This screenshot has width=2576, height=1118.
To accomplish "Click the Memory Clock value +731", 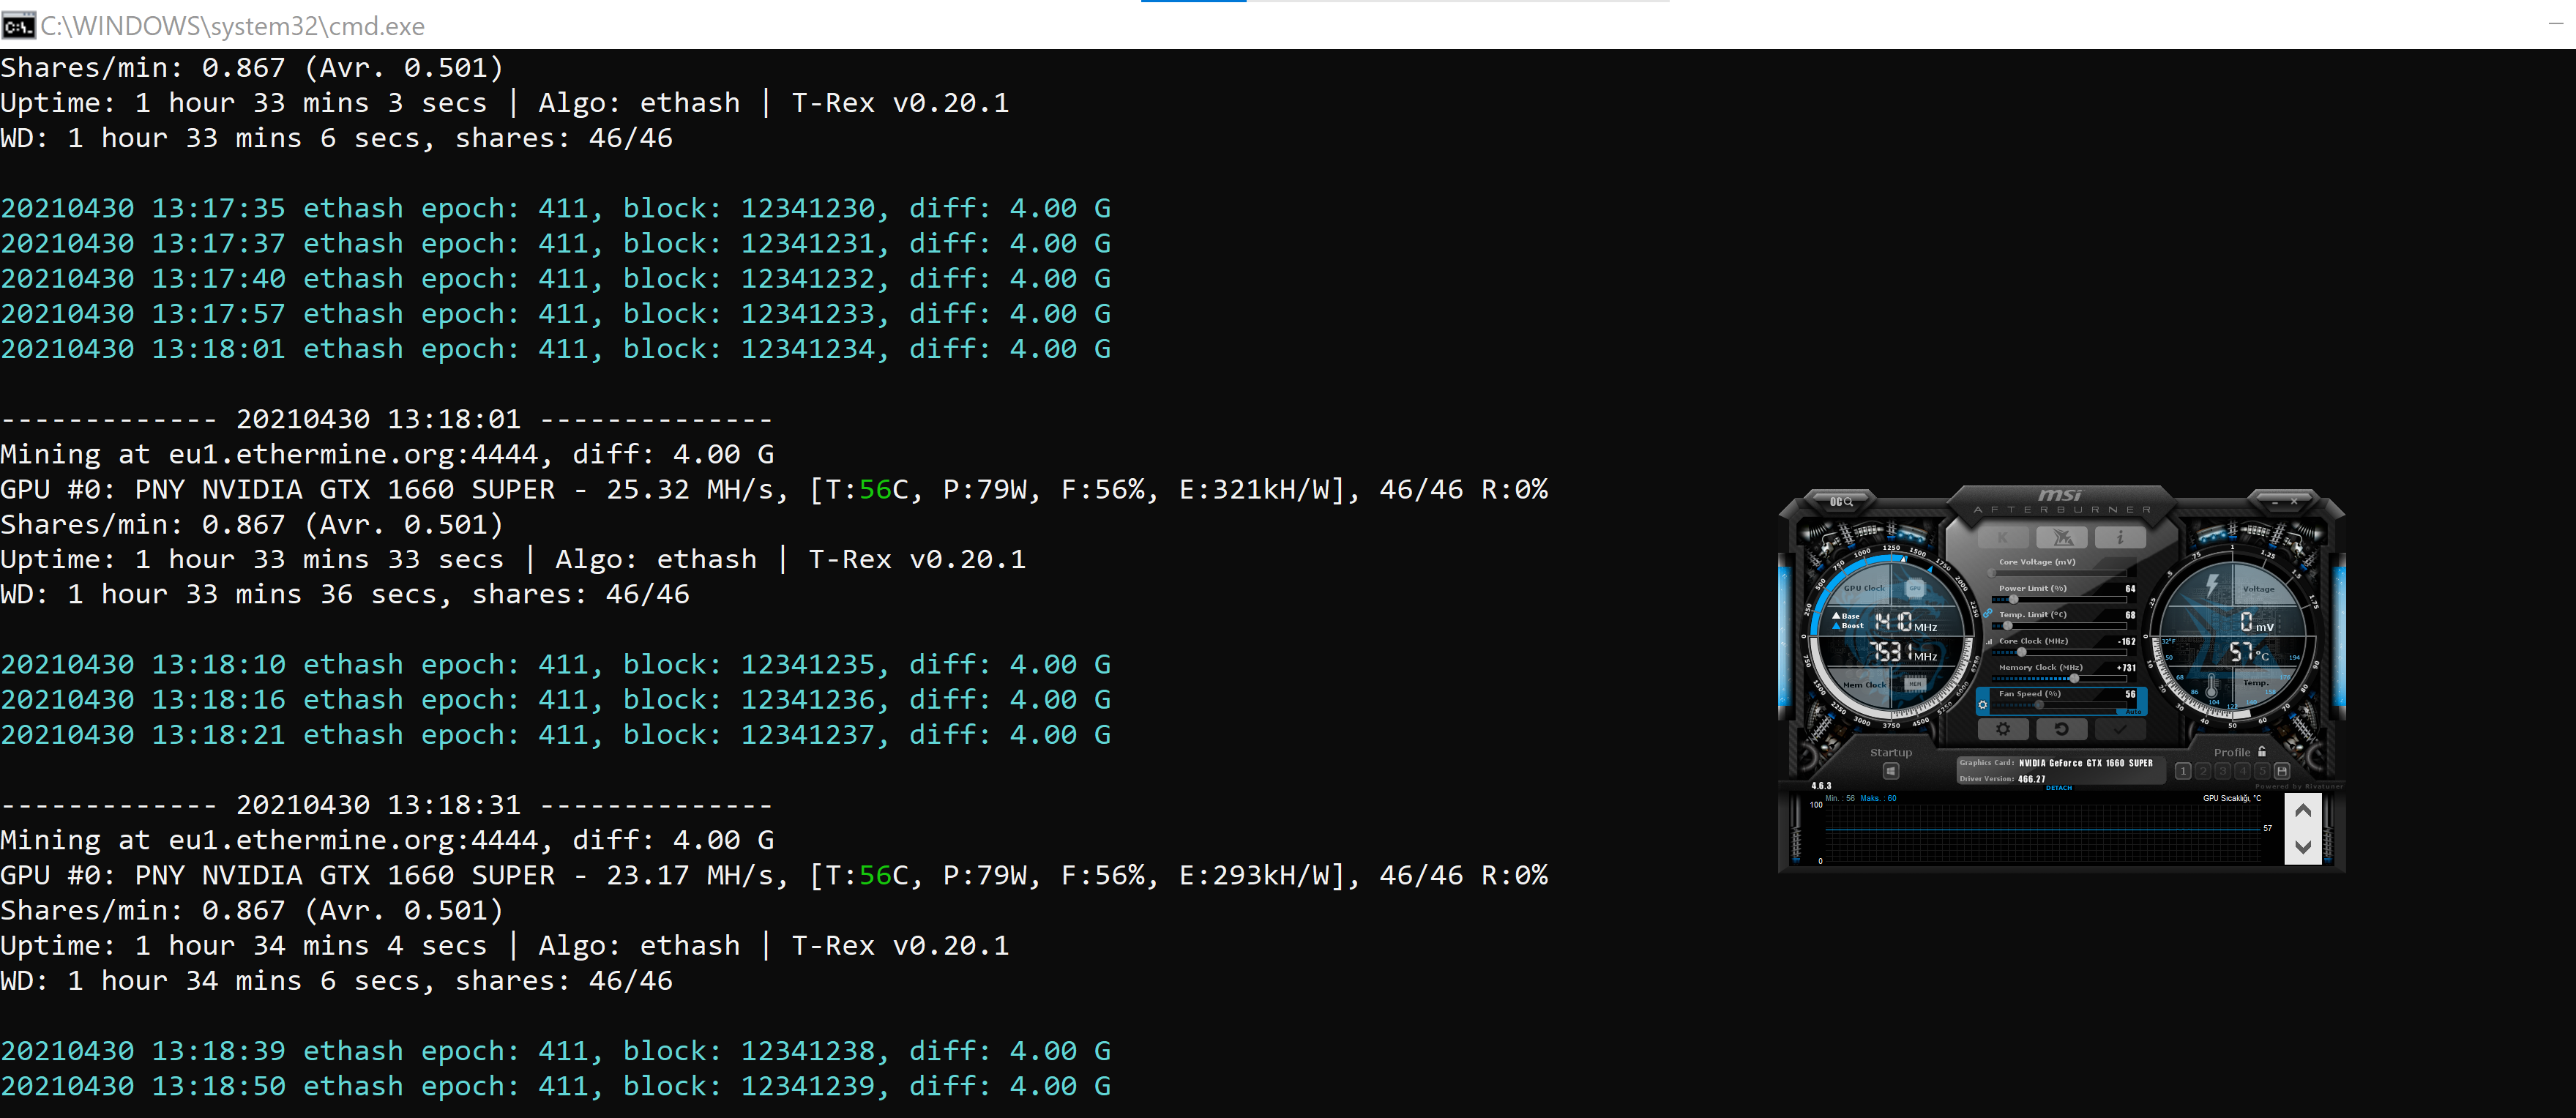I will 2127,668.
